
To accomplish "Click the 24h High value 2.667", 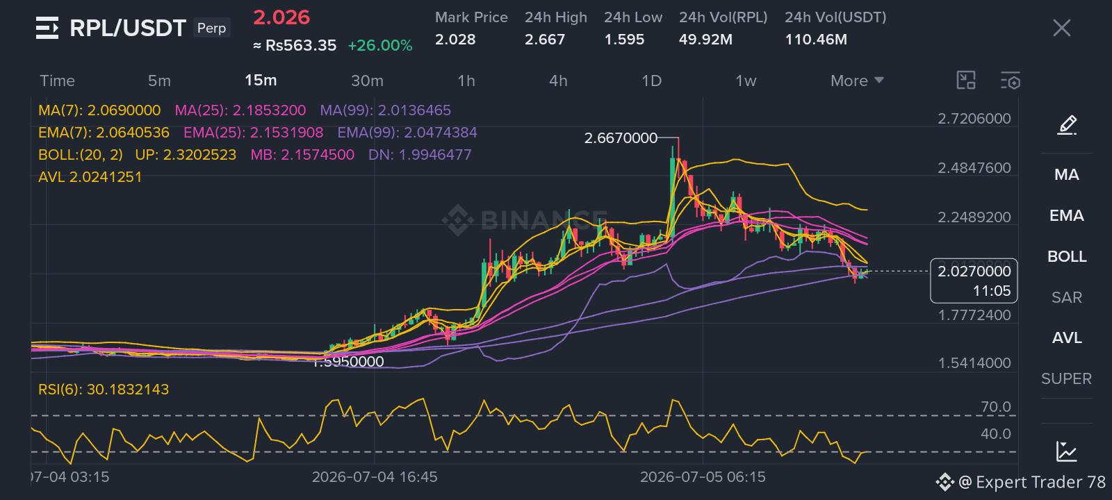I will [x=545, y=40].
